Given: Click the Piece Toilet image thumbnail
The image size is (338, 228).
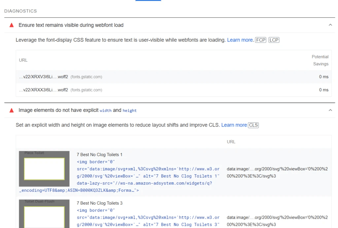Looking at the screenshot, I should point(44,168).
